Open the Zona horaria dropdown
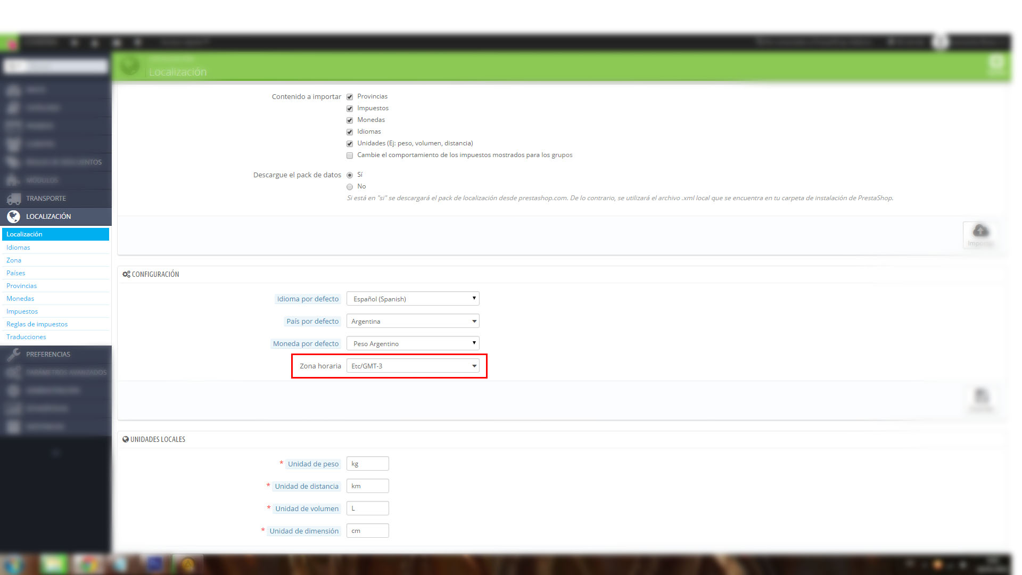 [413, 366]
